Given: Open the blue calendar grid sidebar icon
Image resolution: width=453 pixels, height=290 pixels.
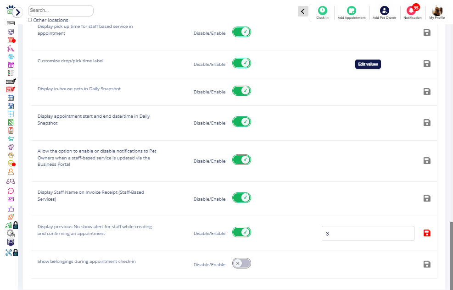Looking at the screenshot, I should pyautogui.click(x=11, y=98).
